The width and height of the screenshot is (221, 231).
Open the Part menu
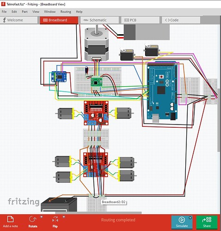[25, 12]
